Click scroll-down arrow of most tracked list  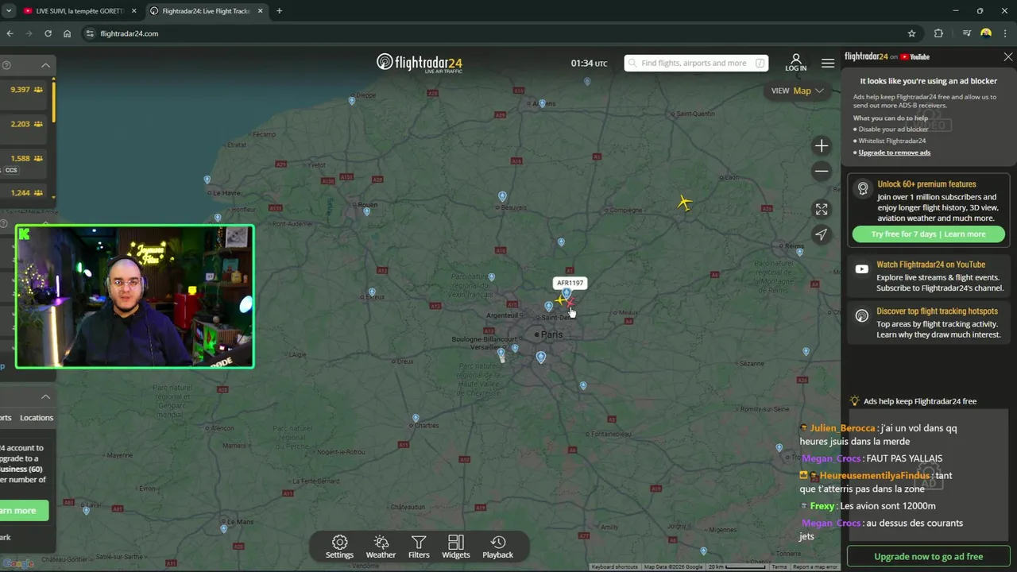pos(53,197)
